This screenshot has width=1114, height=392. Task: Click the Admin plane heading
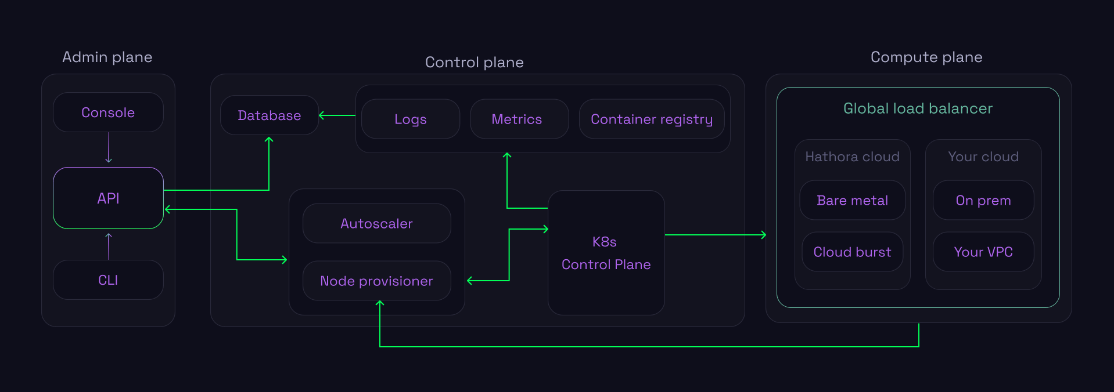107,57
